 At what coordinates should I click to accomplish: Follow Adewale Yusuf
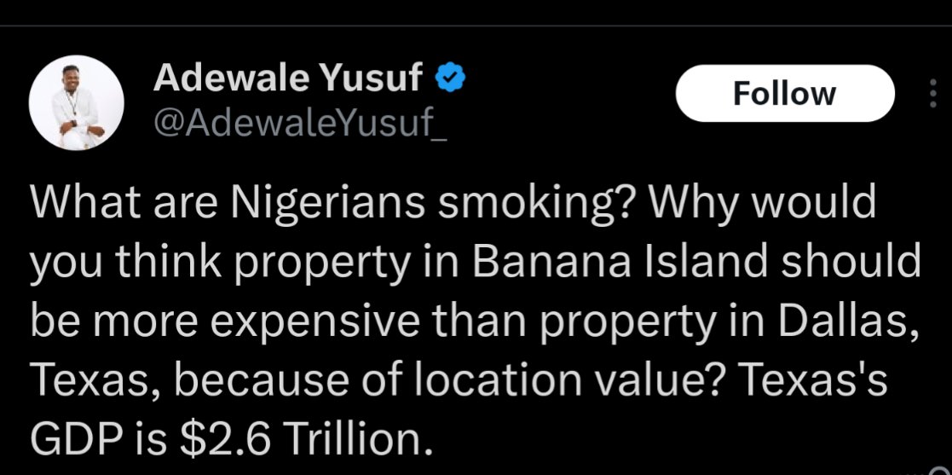click(785, 93)
